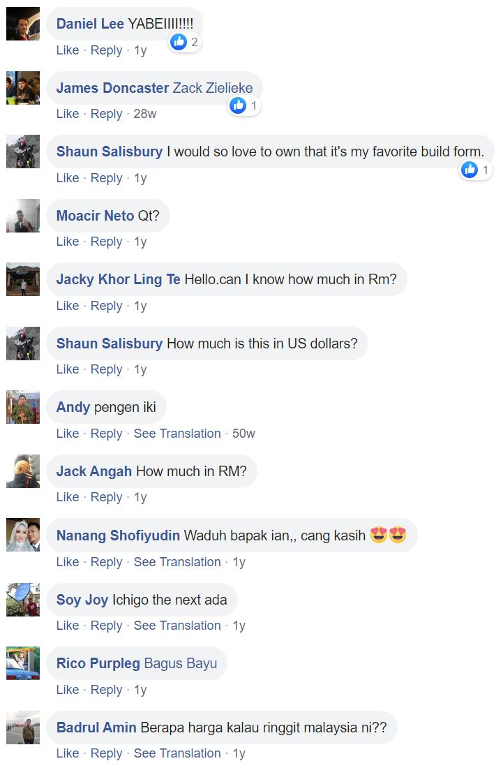Reply to Shaun Salisbury's US dollars question
The image size is (503, 768).
point(106,369)
